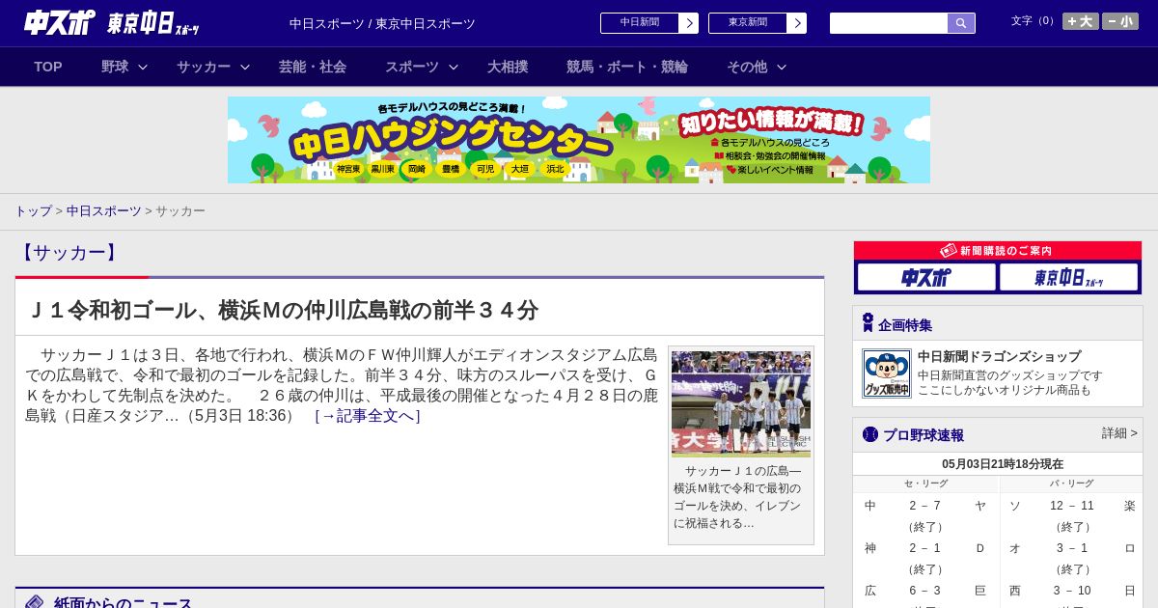Open 野球 navigation menu
This screenshot has height=608, width=1158.
pyautogui.click(x=115, y=67)
